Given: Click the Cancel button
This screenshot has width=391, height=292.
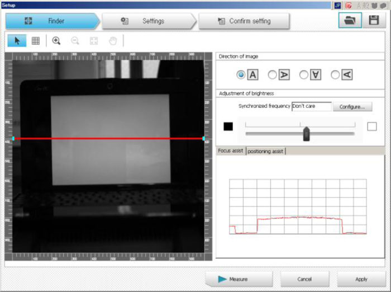Looking at the screenshot, I should click(304, 279).
